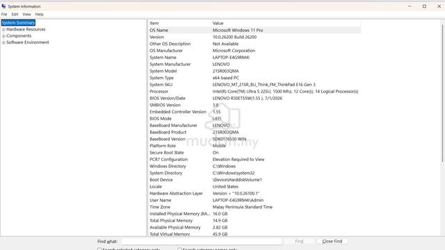Open the Edit menu
The height and width of the screenshot is (250, 445).
tap(15, 14)
